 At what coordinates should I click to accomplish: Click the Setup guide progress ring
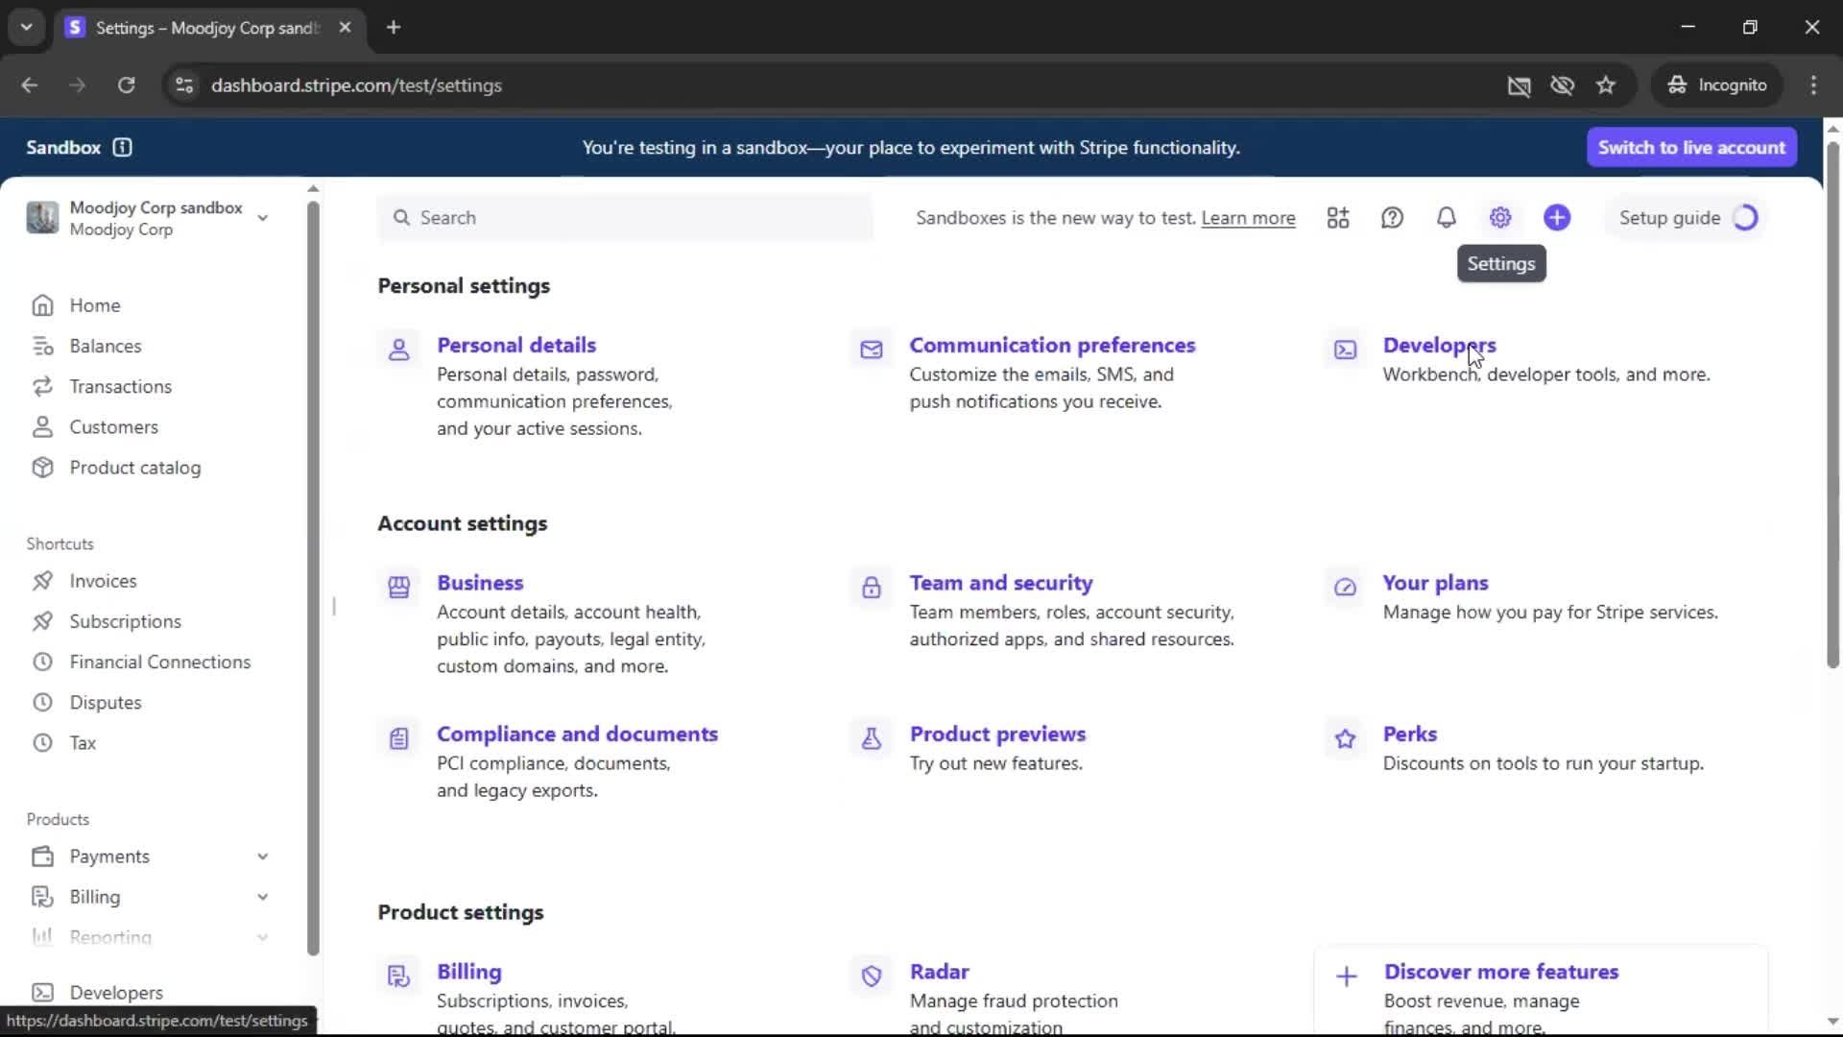1745,218
